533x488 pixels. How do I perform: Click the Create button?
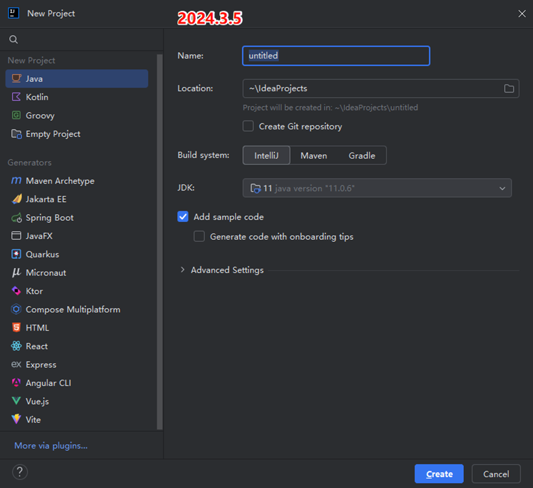[x=439, y=474]
